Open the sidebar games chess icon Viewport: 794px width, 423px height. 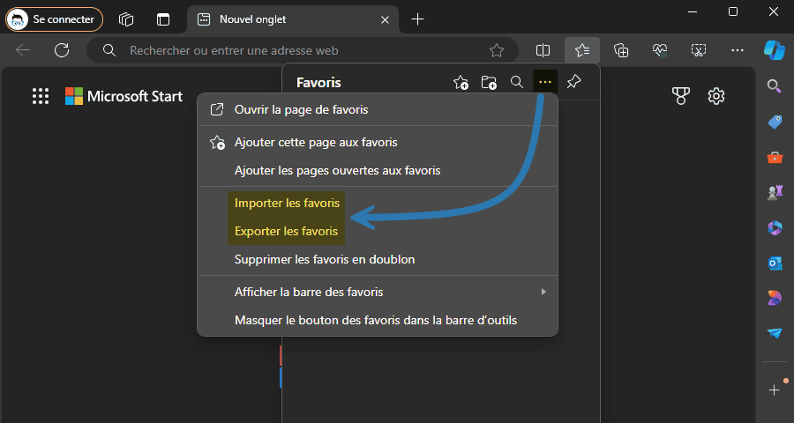click(775, 193)
